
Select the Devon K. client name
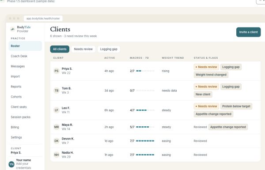click(68, 139)
